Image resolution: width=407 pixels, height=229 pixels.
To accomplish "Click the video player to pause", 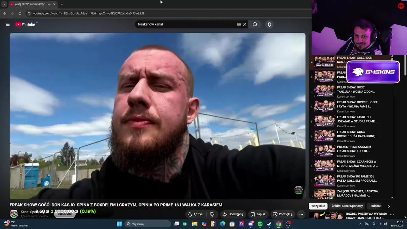I will coord(157,116).
